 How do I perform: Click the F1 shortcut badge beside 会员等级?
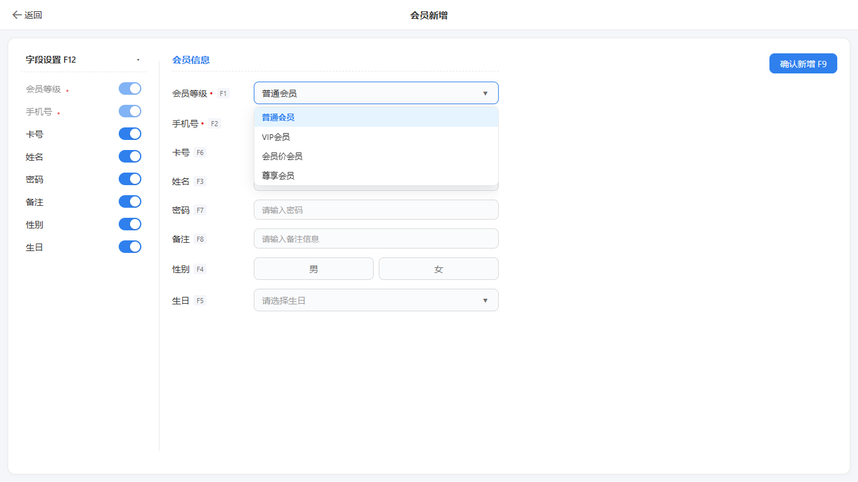224,94
